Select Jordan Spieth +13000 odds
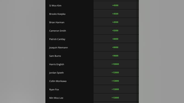Viewport: 184px width, 103px height. click(115, 73)
